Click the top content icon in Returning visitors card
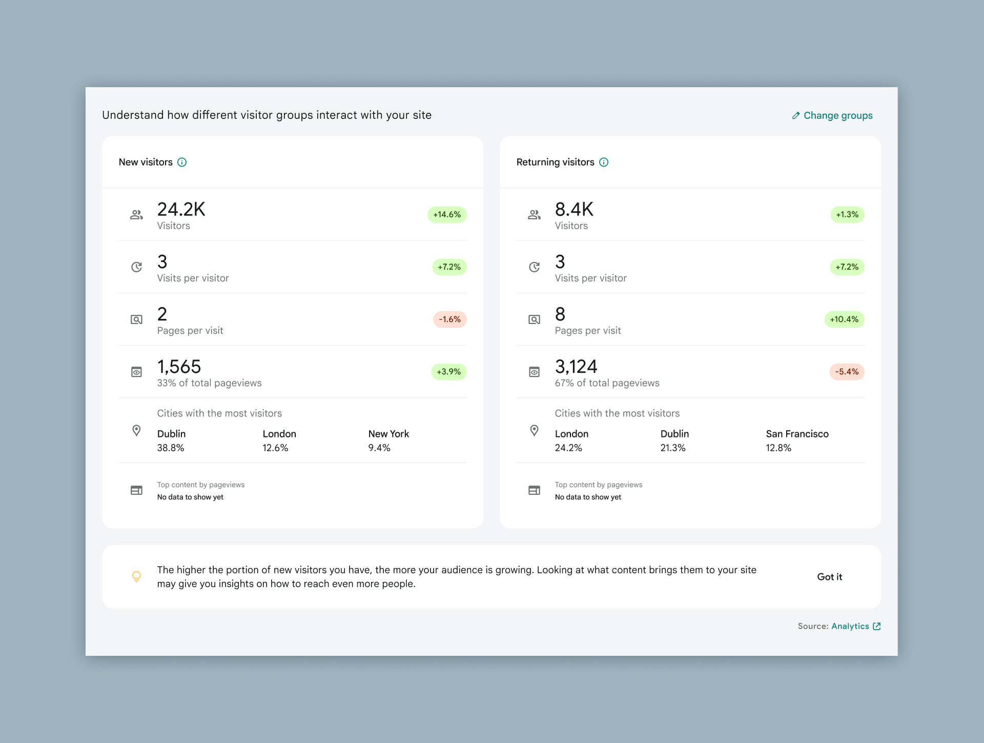This screenshot has height=743, width=984. coord(534,490)
